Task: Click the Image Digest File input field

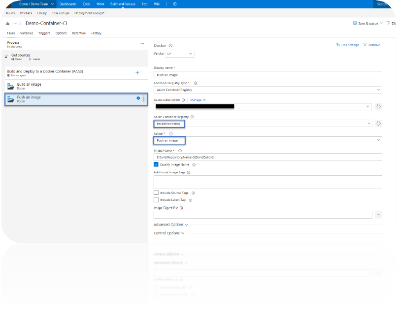Action: 263,215
